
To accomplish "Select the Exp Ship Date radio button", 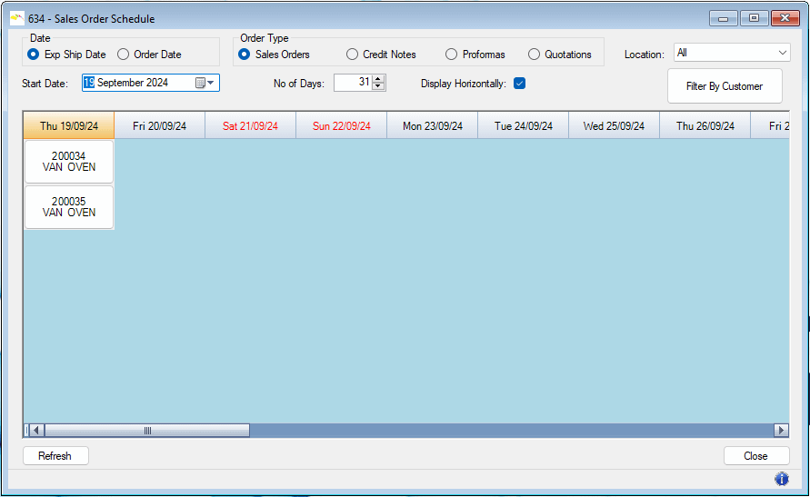I will pyautogui.click(x=35, y=55).
